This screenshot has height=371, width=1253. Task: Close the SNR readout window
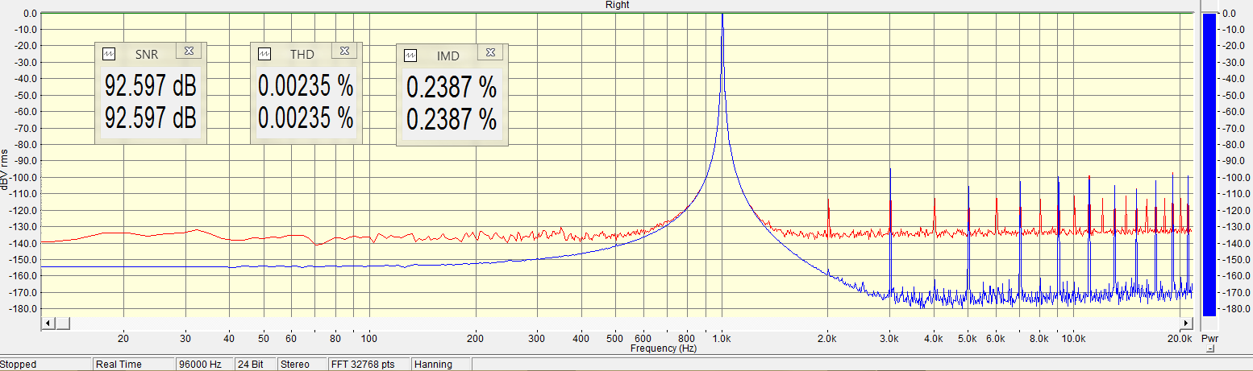189,51
